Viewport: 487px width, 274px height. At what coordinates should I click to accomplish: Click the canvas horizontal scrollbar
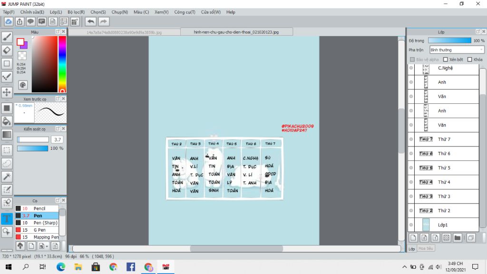pyautogui.click(x=236, y=248)
